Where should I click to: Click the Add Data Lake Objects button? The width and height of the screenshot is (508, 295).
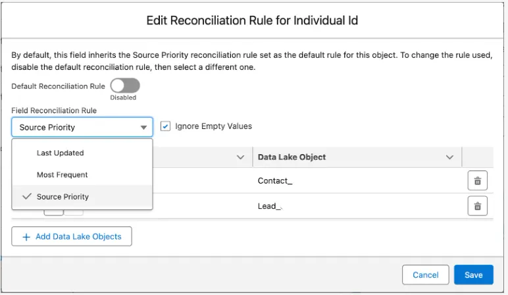point(72,237)
